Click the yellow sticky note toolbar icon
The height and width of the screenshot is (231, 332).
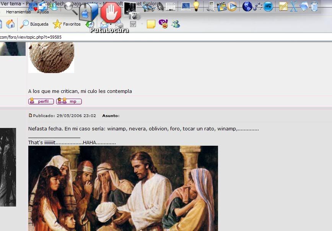click(151, 24)
